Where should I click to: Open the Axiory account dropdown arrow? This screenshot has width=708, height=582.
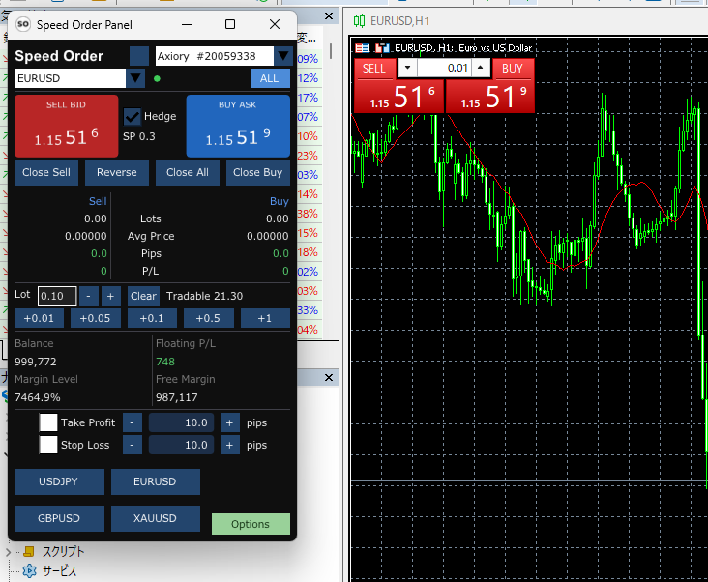[283, 56]
